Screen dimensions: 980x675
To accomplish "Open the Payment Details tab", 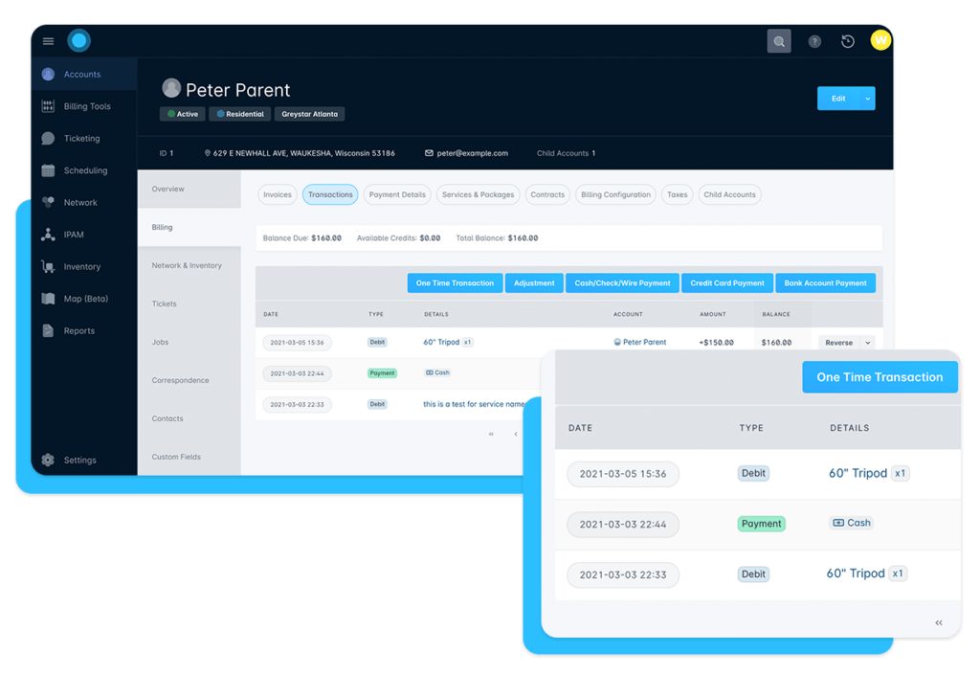I will (397, 194).
